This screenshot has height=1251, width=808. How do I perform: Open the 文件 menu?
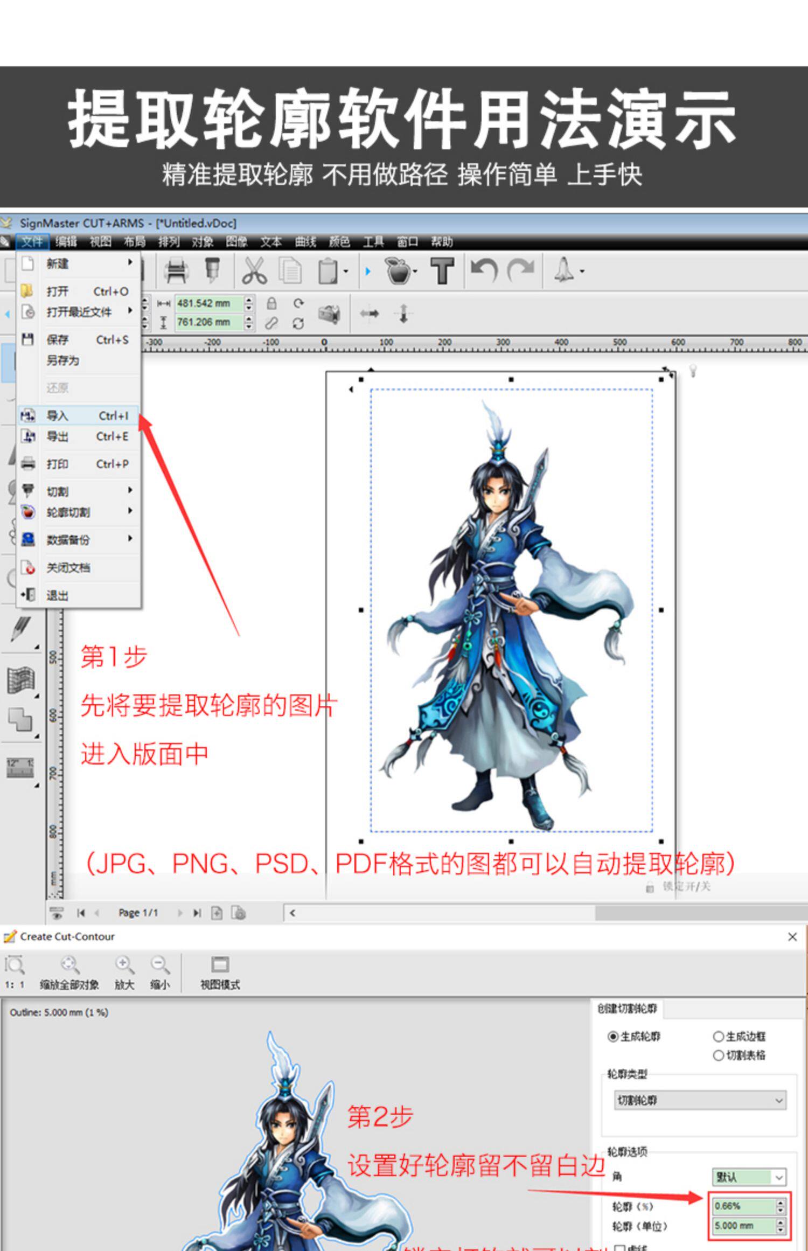[32, 242]
